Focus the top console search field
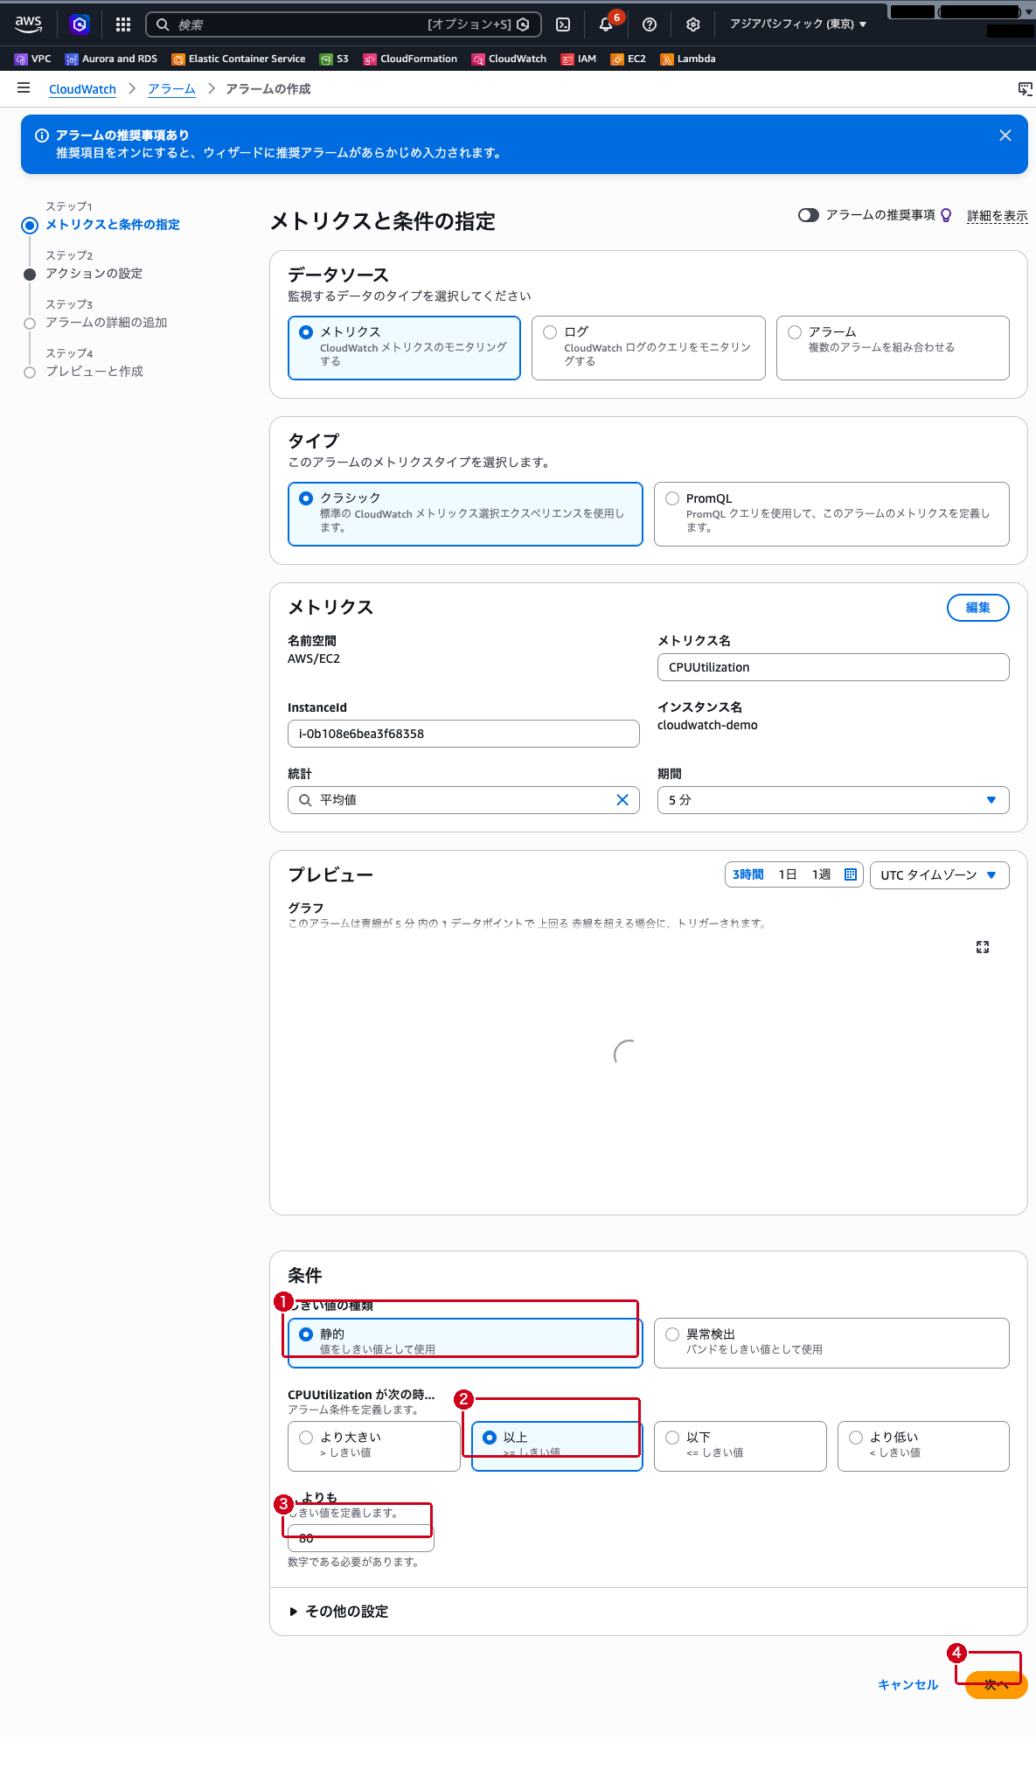The width and height of the screenshot is (1036, 1769). (344, 24)
